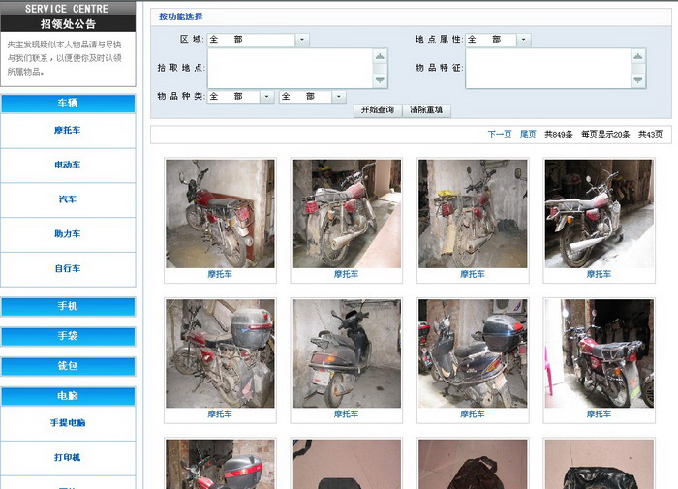Open first row first motorcycle photo
This screenshot has height=489, width=678.
220,214
